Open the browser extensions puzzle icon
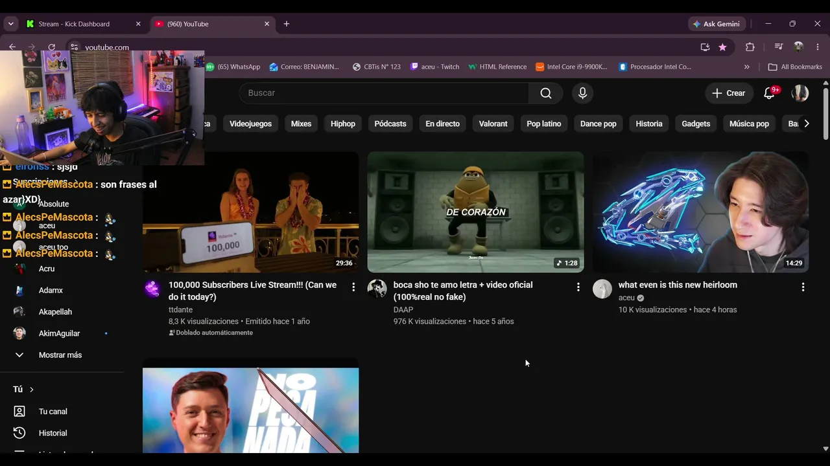This screenshot has width=830, height=466. coord(750,47)
